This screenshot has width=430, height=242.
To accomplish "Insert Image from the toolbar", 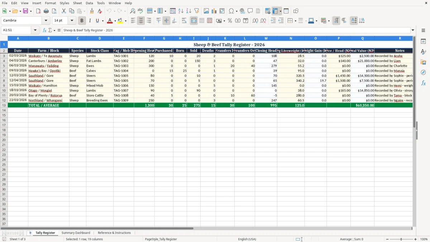I will (206, 11).
